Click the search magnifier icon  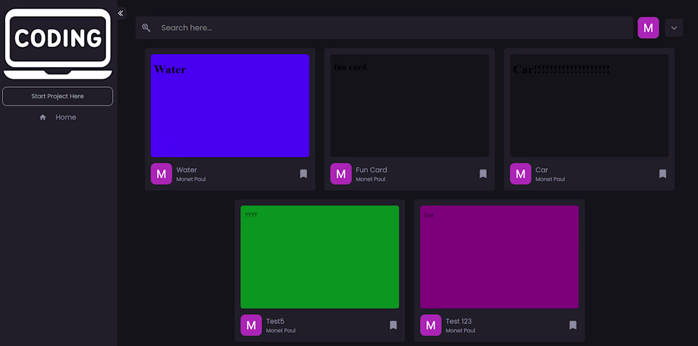[x=146, y=27]
